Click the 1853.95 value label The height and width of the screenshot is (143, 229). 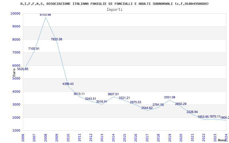pos(203,117)
